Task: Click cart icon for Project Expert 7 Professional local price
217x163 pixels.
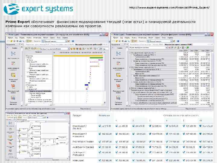Action: pyautogui.click(x=100, y=134)
